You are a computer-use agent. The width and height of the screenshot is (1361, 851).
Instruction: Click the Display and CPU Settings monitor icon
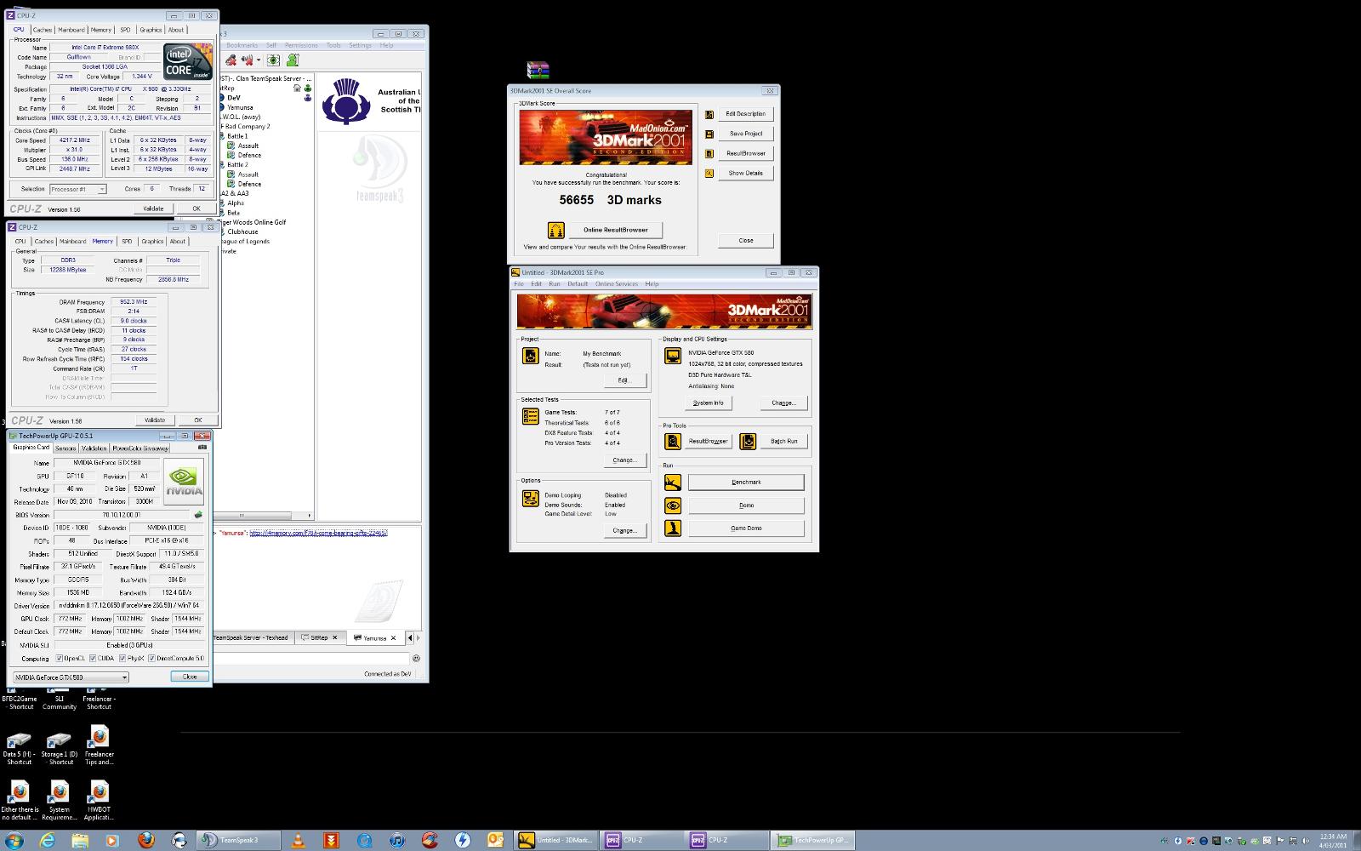[x=673, y=355]
